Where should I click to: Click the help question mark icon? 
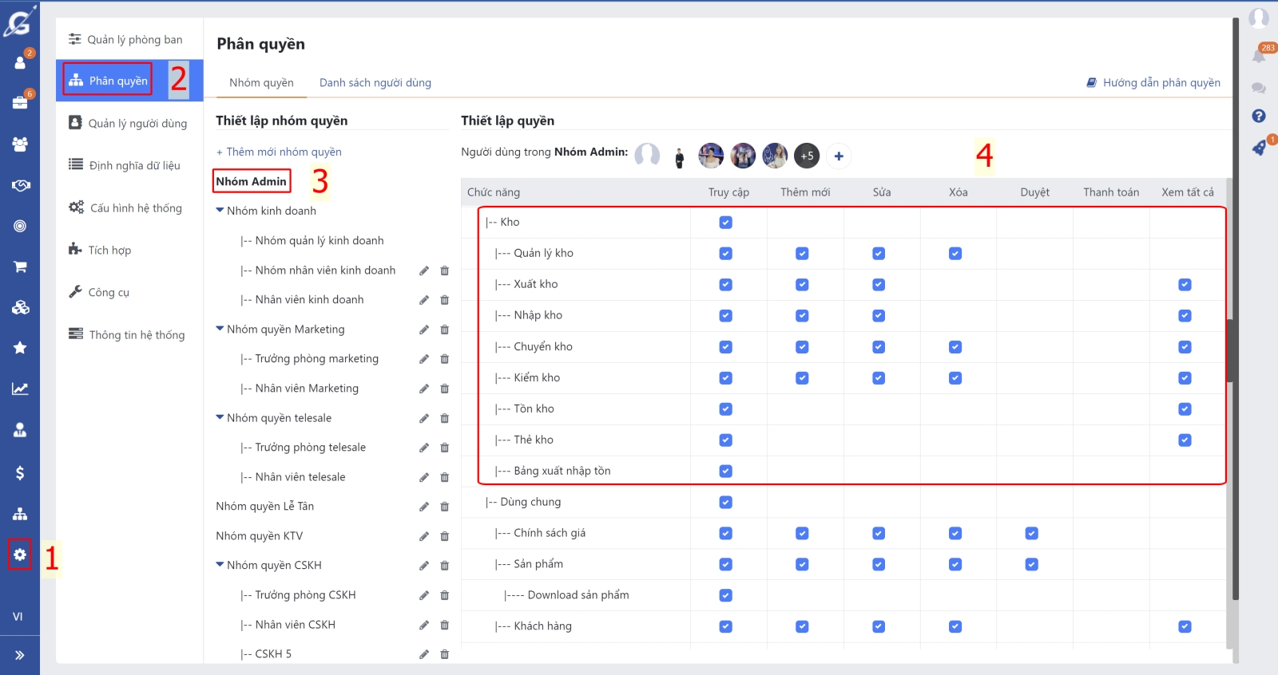[1259, 116]
